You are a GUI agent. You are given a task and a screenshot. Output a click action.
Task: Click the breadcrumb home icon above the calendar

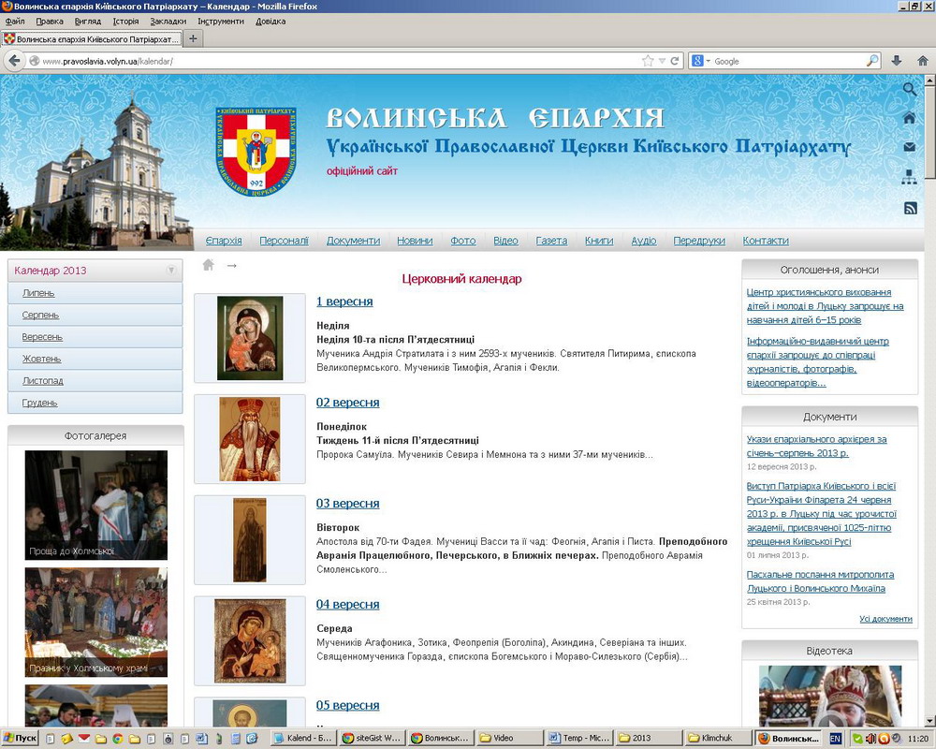[208, 265]
